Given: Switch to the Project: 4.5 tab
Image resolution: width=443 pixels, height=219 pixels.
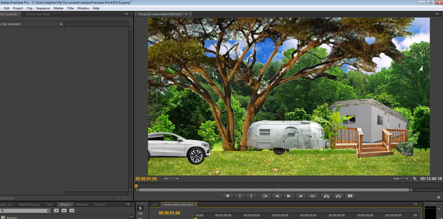Looking at the screenshot, I should (6, 205).
